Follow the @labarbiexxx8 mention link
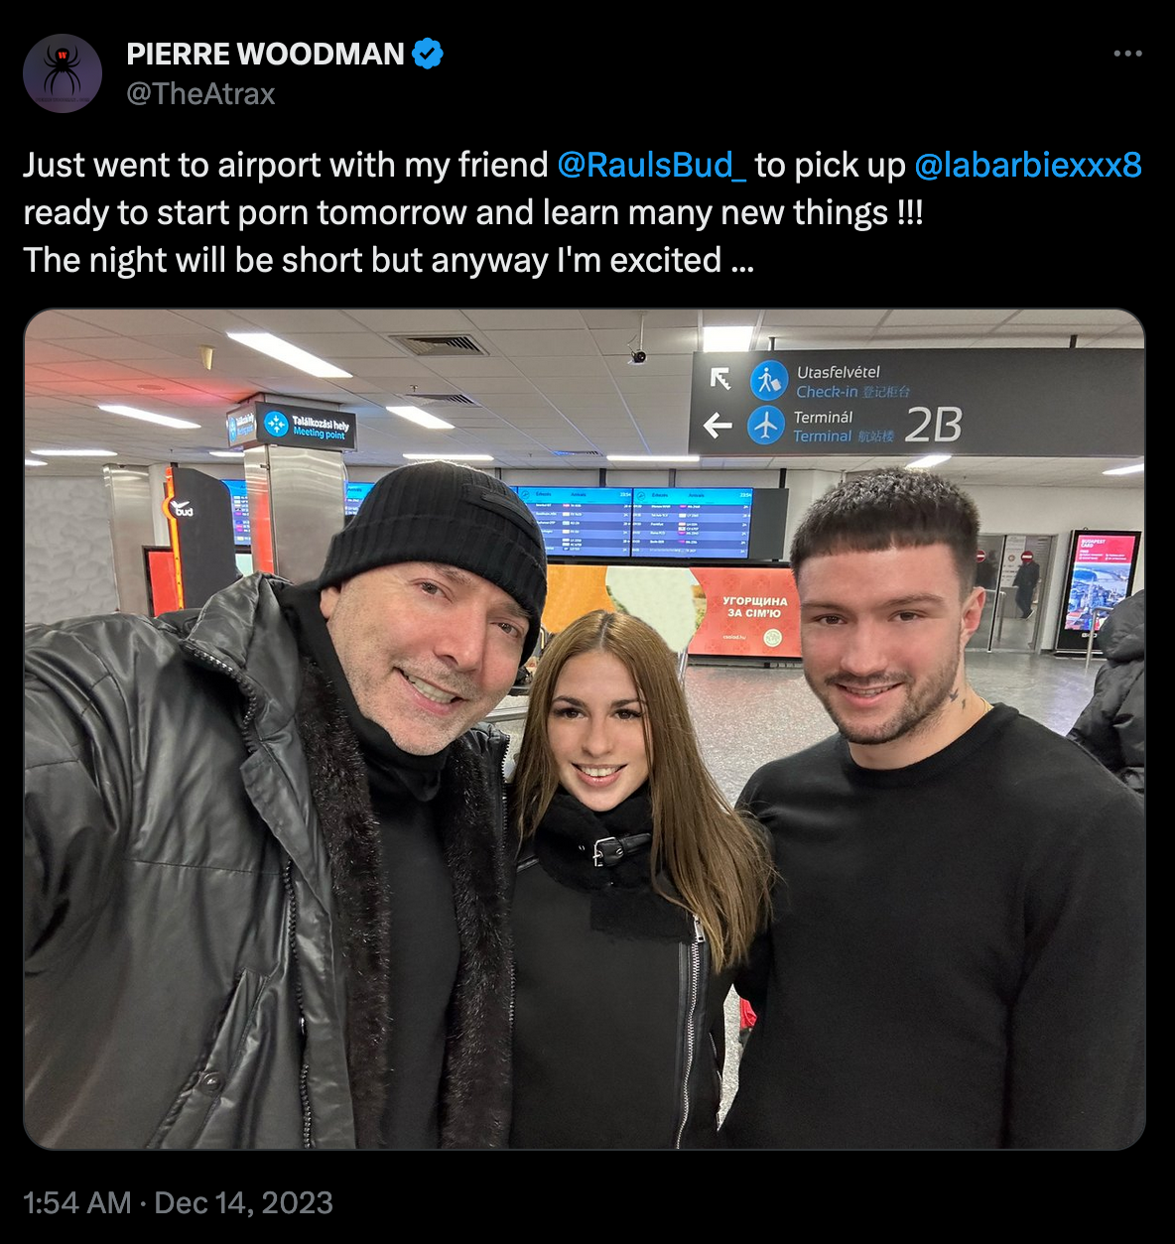Viewport: 1175px width, 1244px height. pos(1028,165)
